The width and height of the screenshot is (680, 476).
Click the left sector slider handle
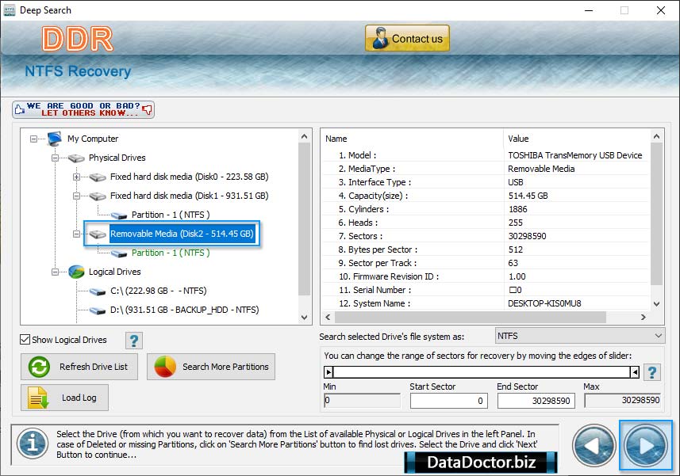coord(328,371)
